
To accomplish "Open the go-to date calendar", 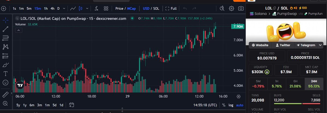I will coord(72,105).
